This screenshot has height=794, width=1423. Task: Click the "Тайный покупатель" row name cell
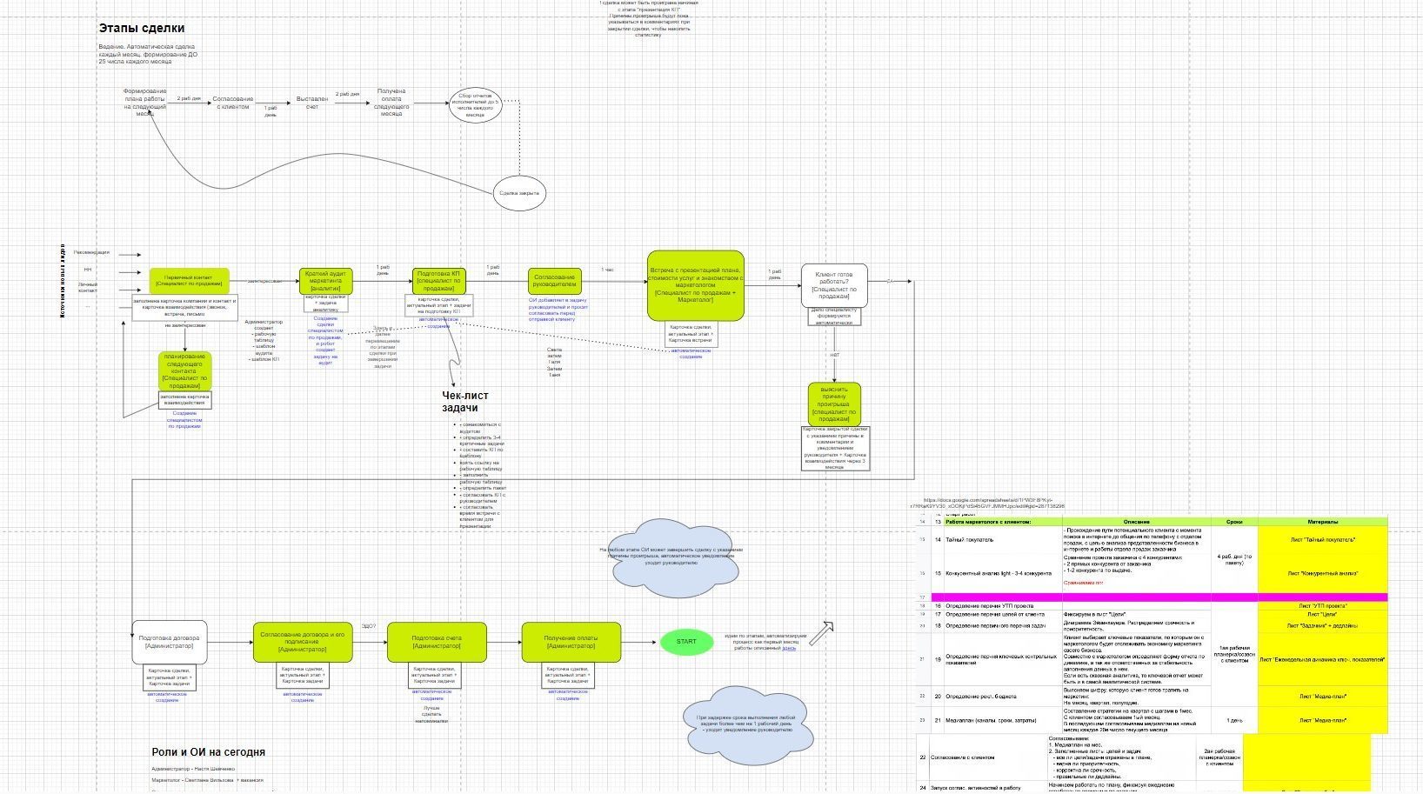(1002, 540)
